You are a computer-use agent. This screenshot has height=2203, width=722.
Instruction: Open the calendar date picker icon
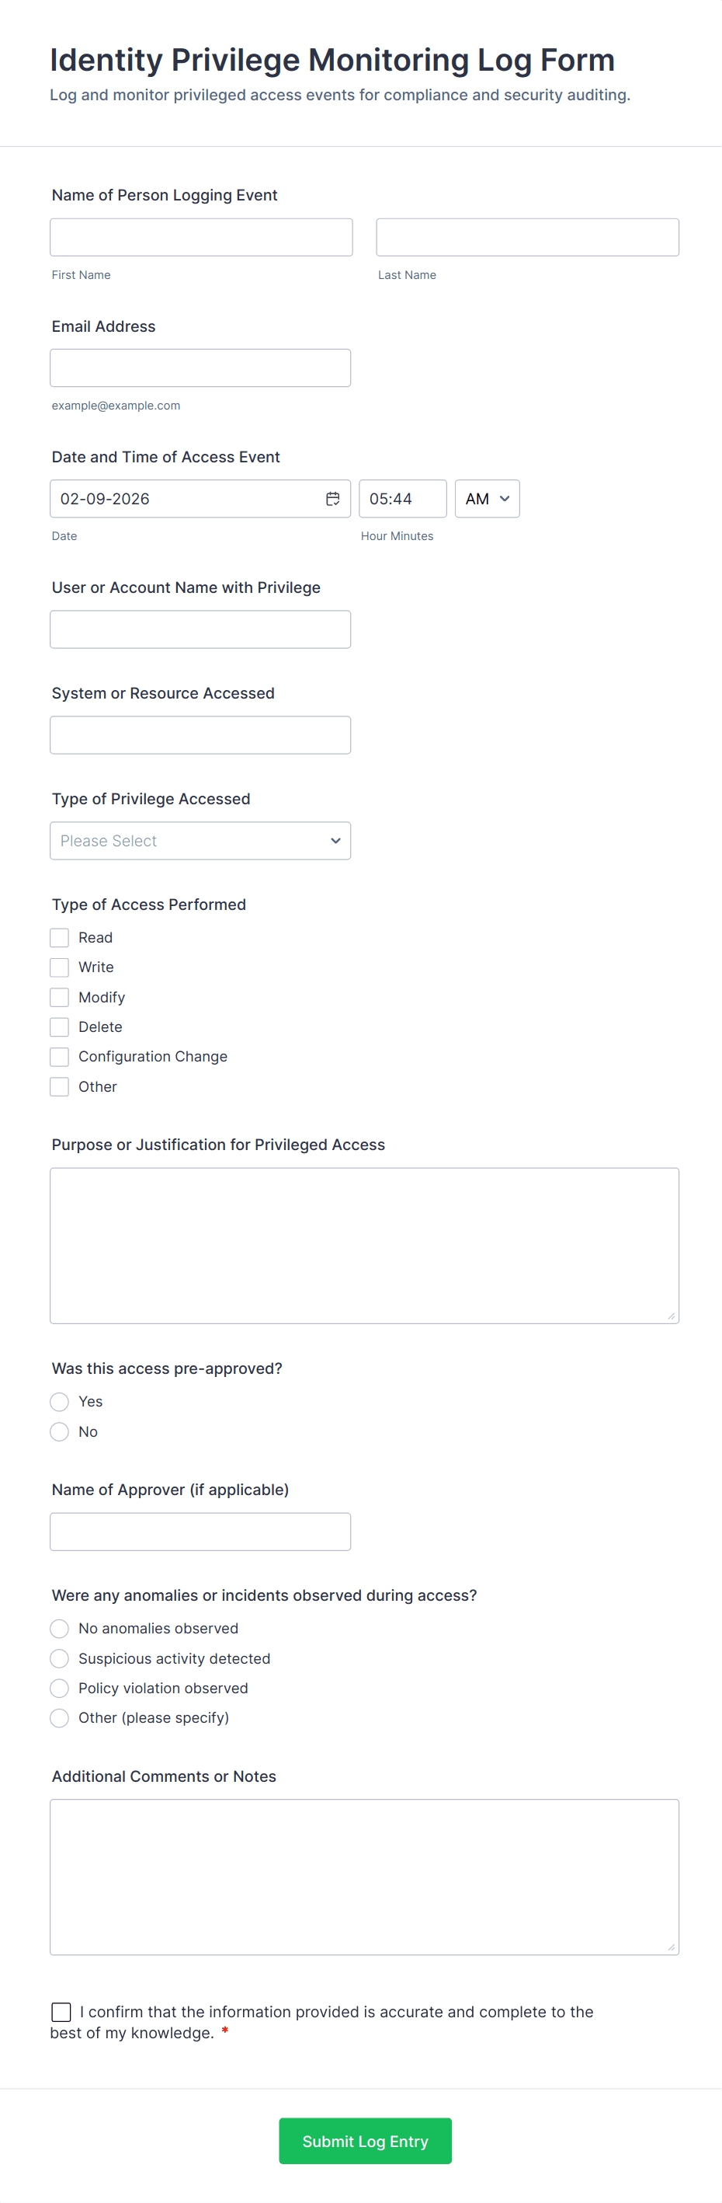pos(333,498)
